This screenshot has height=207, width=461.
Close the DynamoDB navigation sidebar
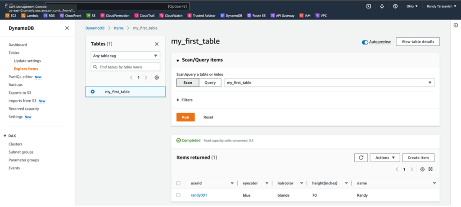[67, 28]
